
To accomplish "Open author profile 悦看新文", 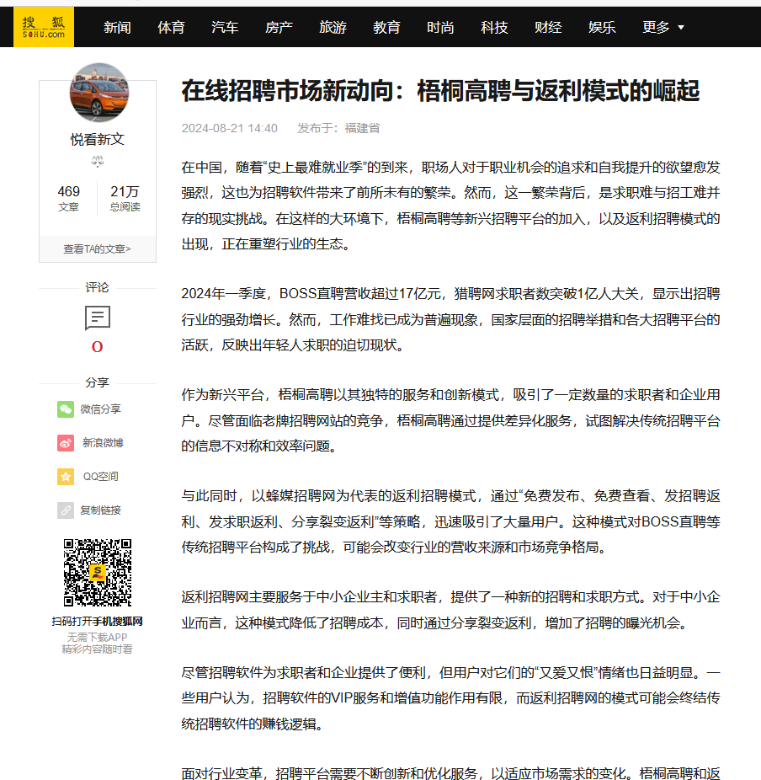I will click(98, 139).
